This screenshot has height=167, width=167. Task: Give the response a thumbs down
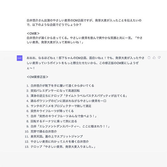pos(159,58)
